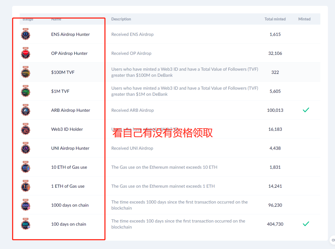Click the 10 ETH of Gas use badge icon
The image size is (335, 249).
point(25,167)
